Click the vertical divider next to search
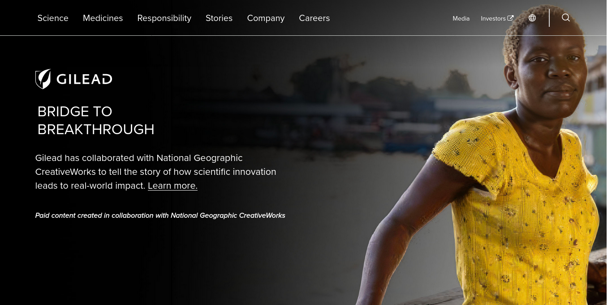 tap(549, 18)
